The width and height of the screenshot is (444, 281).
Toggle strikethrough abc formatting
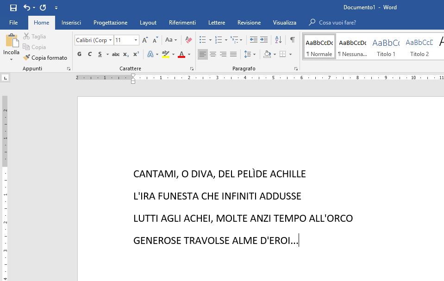pyautogui.click(x=116, y=54)
